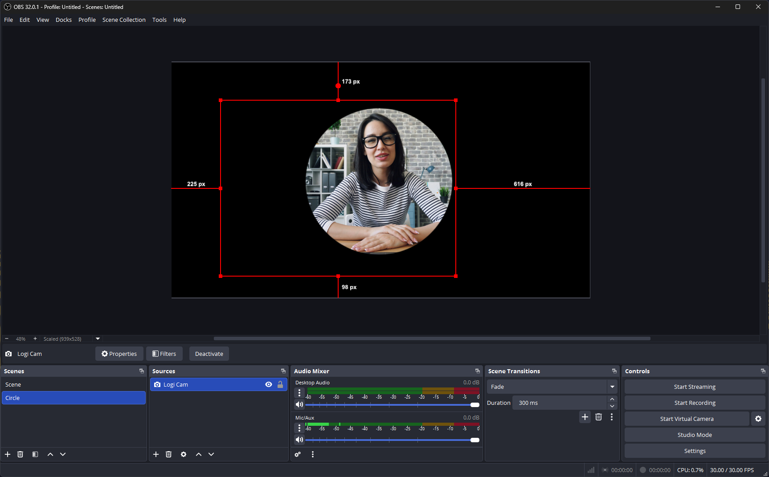Configure virtual camera gear icon

coord(758,419)
